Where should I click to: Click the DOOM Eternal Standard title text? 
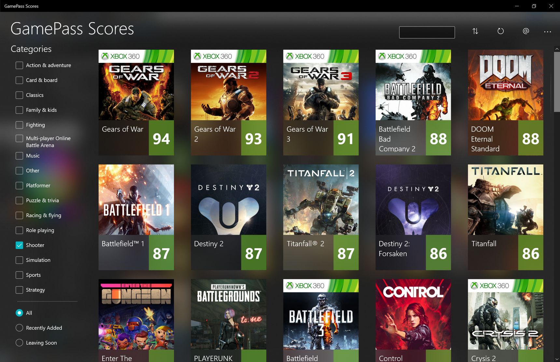(x=485, y=139)
